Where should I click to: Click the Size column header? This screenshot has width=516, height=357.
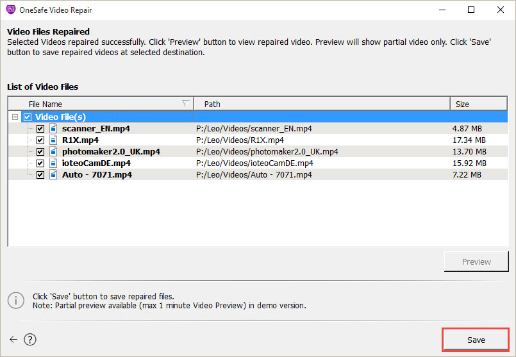click(x=478, y=104)
